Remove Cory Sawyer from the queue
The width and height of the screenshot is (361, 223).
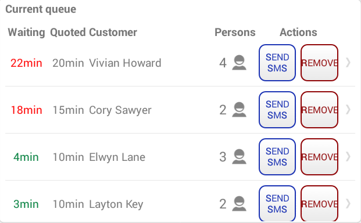pos(319,110)
